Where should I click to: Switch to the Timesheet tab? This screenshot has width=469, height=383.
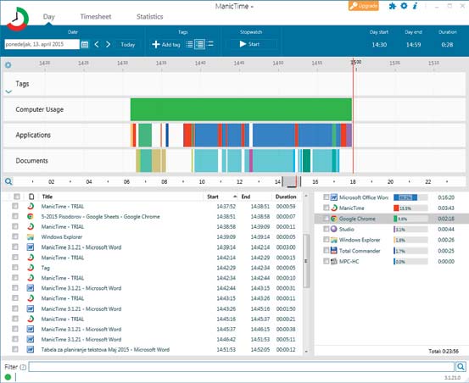tap(96, 16)
